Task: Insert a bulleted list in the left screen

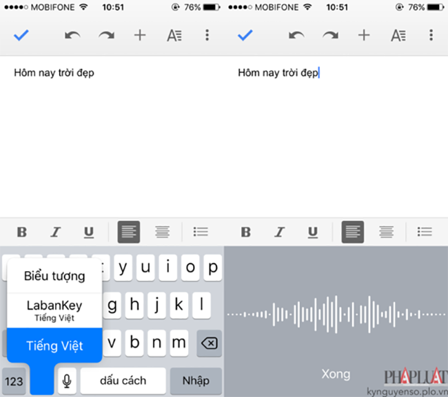Action: tap(201, 232)
